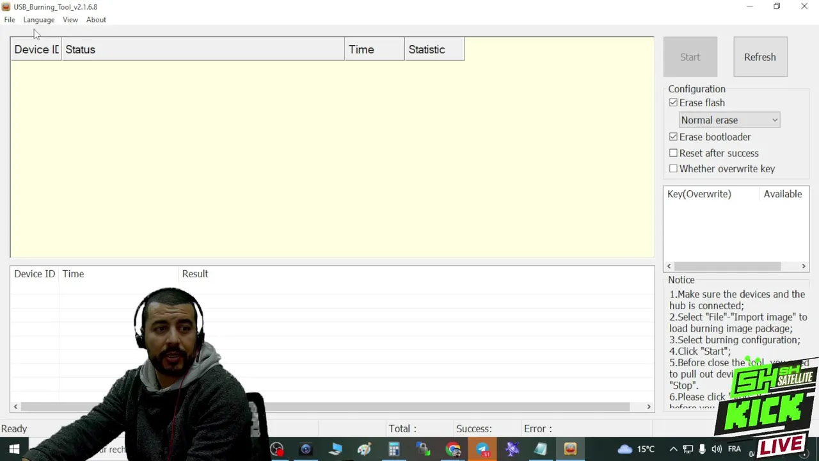
Task: Close the USB Burning Tool window
Action: click(804, 6)
